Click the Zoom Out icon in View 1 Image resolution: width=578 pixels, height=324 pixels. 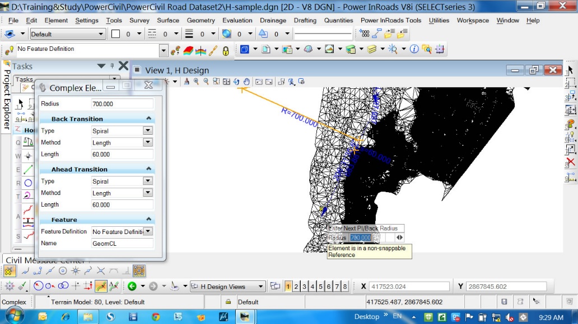click(x=206, y=82)
